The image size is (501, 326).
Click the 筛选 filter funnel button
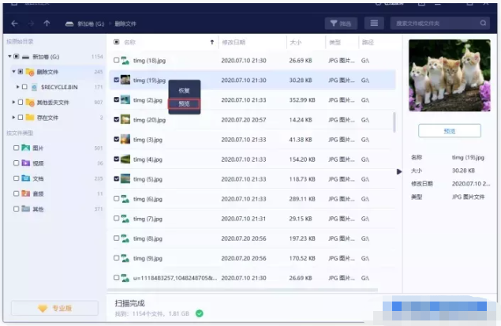click(342, 24)
